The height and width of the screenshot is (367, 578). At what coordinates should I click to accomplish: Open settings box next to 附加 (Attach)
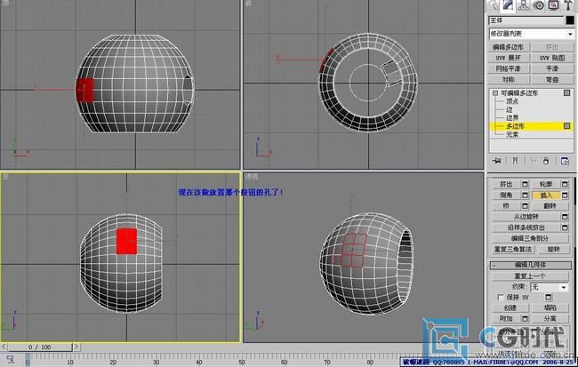pyautogui.click(x=525, y=318)
